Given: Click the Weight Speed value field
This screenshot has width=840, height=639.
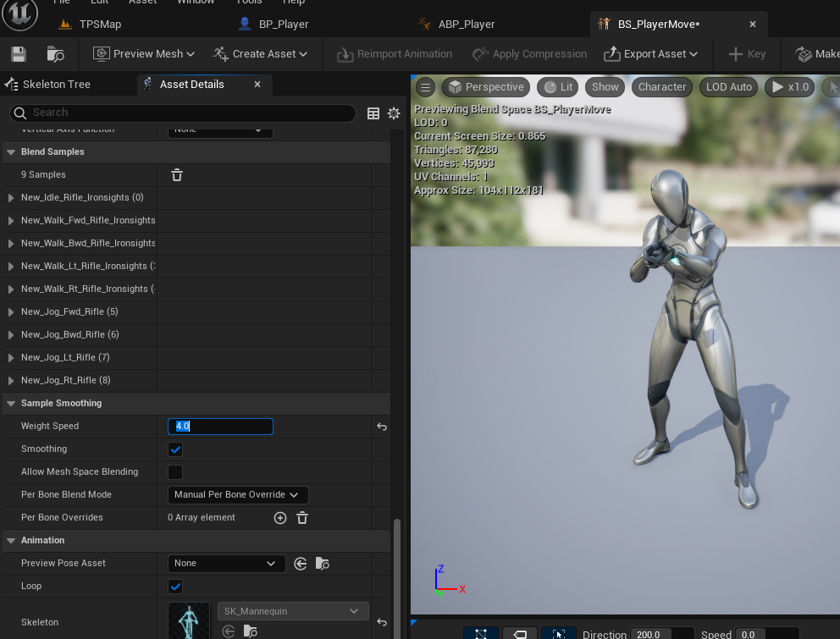Looking at the screenshot, I should 220,427.
